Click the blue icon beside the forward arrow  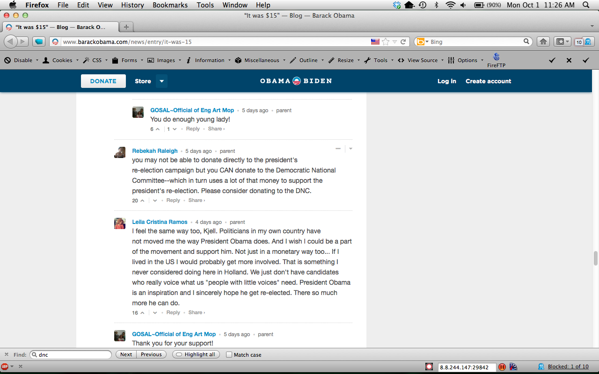[x=39, y=42]
